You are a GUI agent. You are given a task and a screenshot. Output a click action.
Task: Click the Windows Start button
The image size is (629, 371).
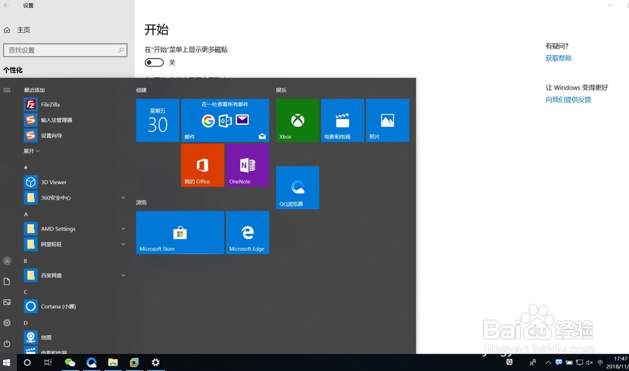[x=6, y=363]
